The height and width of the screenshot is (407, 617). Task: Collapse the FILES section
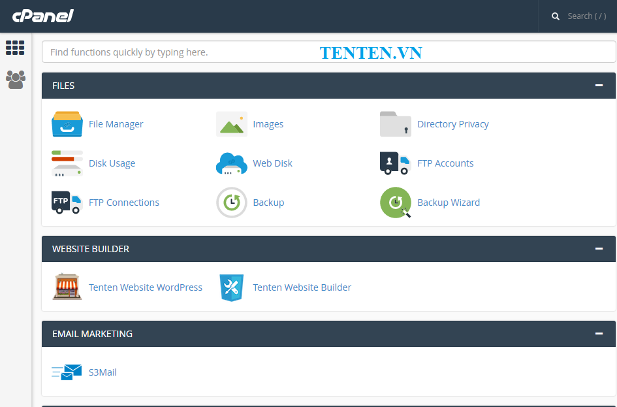click(x=599, y=86)
